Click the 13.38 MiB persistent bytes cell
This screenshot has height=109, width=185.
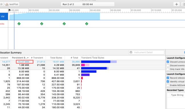(23, 68)
